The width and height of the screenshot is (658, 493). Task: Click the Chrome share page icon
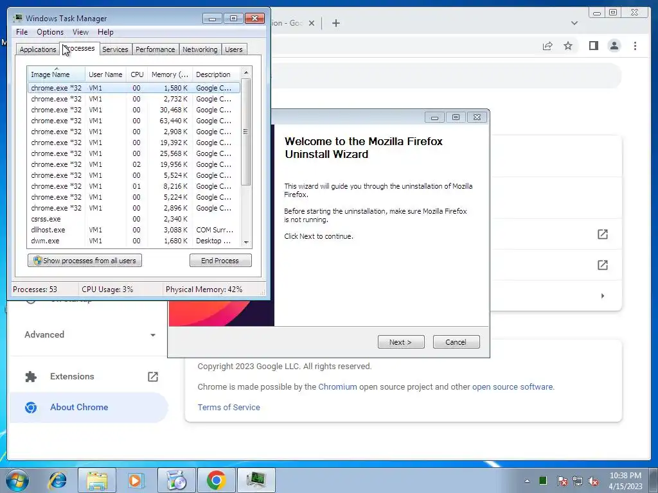(x=547, y=46)
